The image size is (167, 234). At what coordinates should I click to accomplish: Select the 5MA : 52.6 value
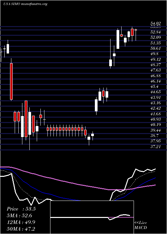[19, 216]
